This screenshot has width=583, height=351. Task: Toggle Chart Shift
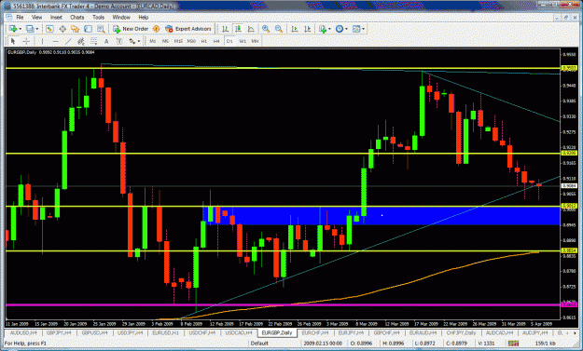(x=308, y=29)
